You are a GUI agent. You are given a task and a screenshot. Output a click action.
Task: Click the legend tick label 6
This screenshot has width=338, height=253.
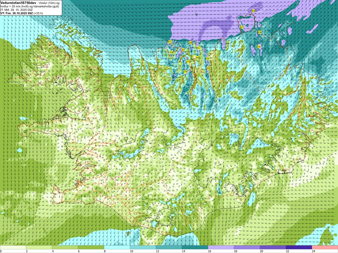(x=79, y=251)
